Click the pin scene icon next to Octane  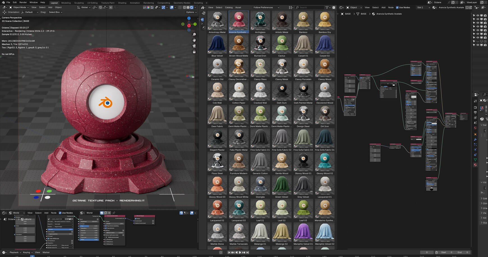[x=449, y=2]
